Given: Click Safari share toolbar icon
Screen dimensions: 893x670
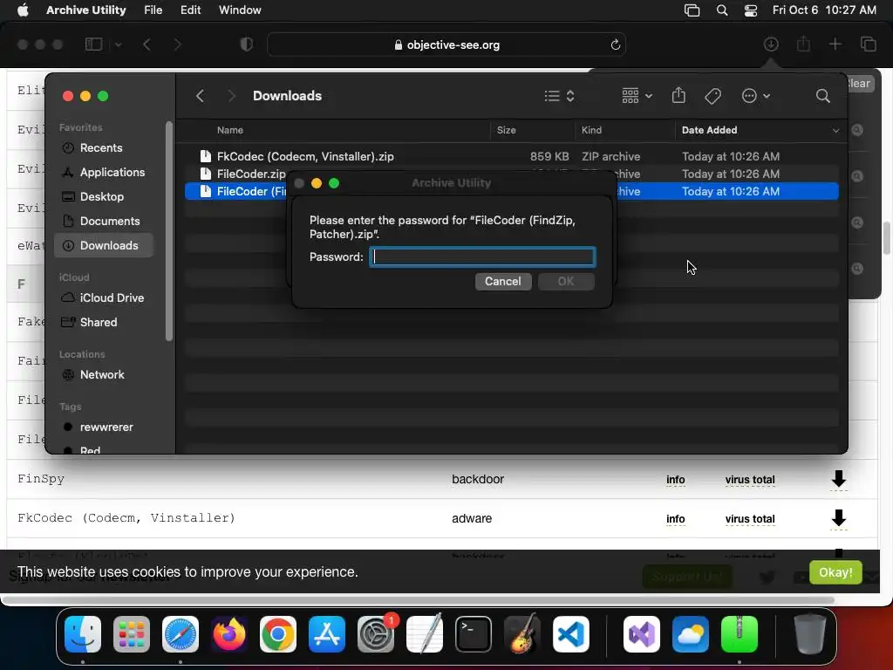Looking at the screenshot, I should [803, 44].
